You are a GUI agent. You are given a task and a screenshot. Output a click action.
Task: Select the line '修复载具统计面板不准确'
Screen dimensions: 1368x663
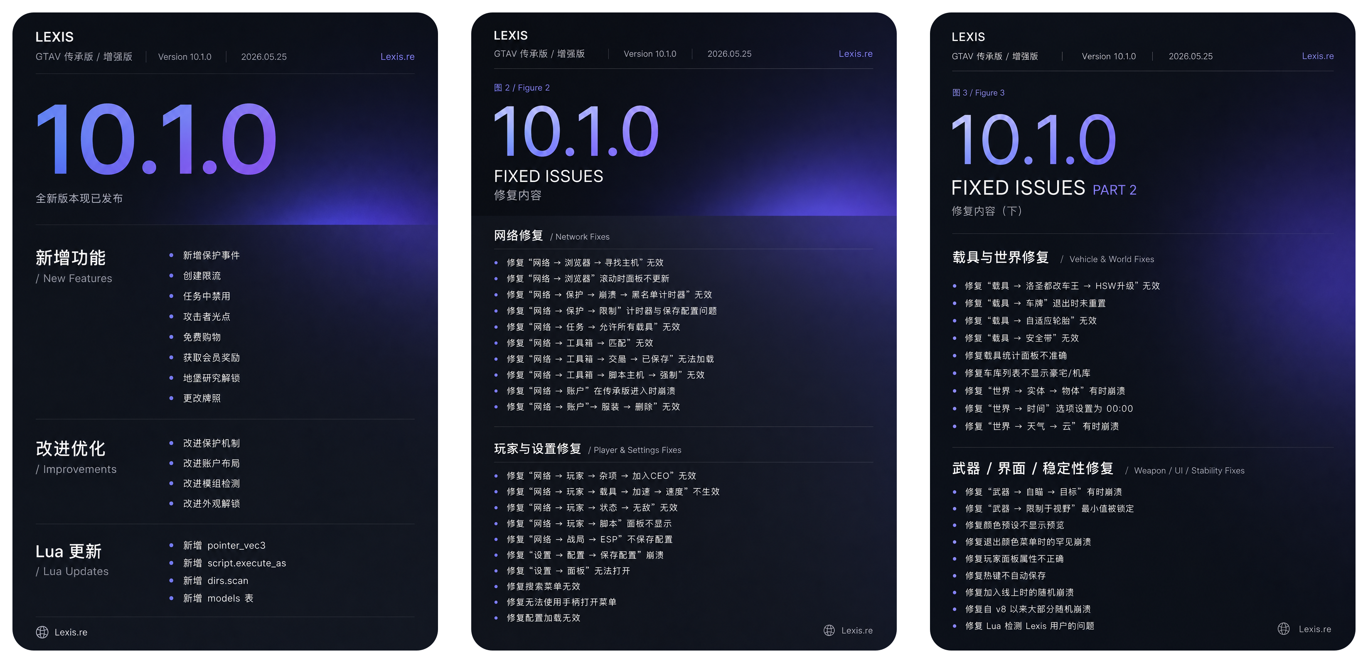(x=1015, y=356)
